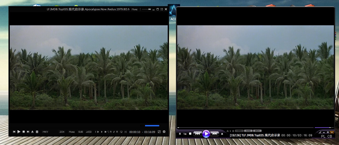Image resolution: width=339 pixels, height=145 pixels.
Task: Expand the More options in bottom toolbar
Action: pyautogui.click(x=72, y=132)
